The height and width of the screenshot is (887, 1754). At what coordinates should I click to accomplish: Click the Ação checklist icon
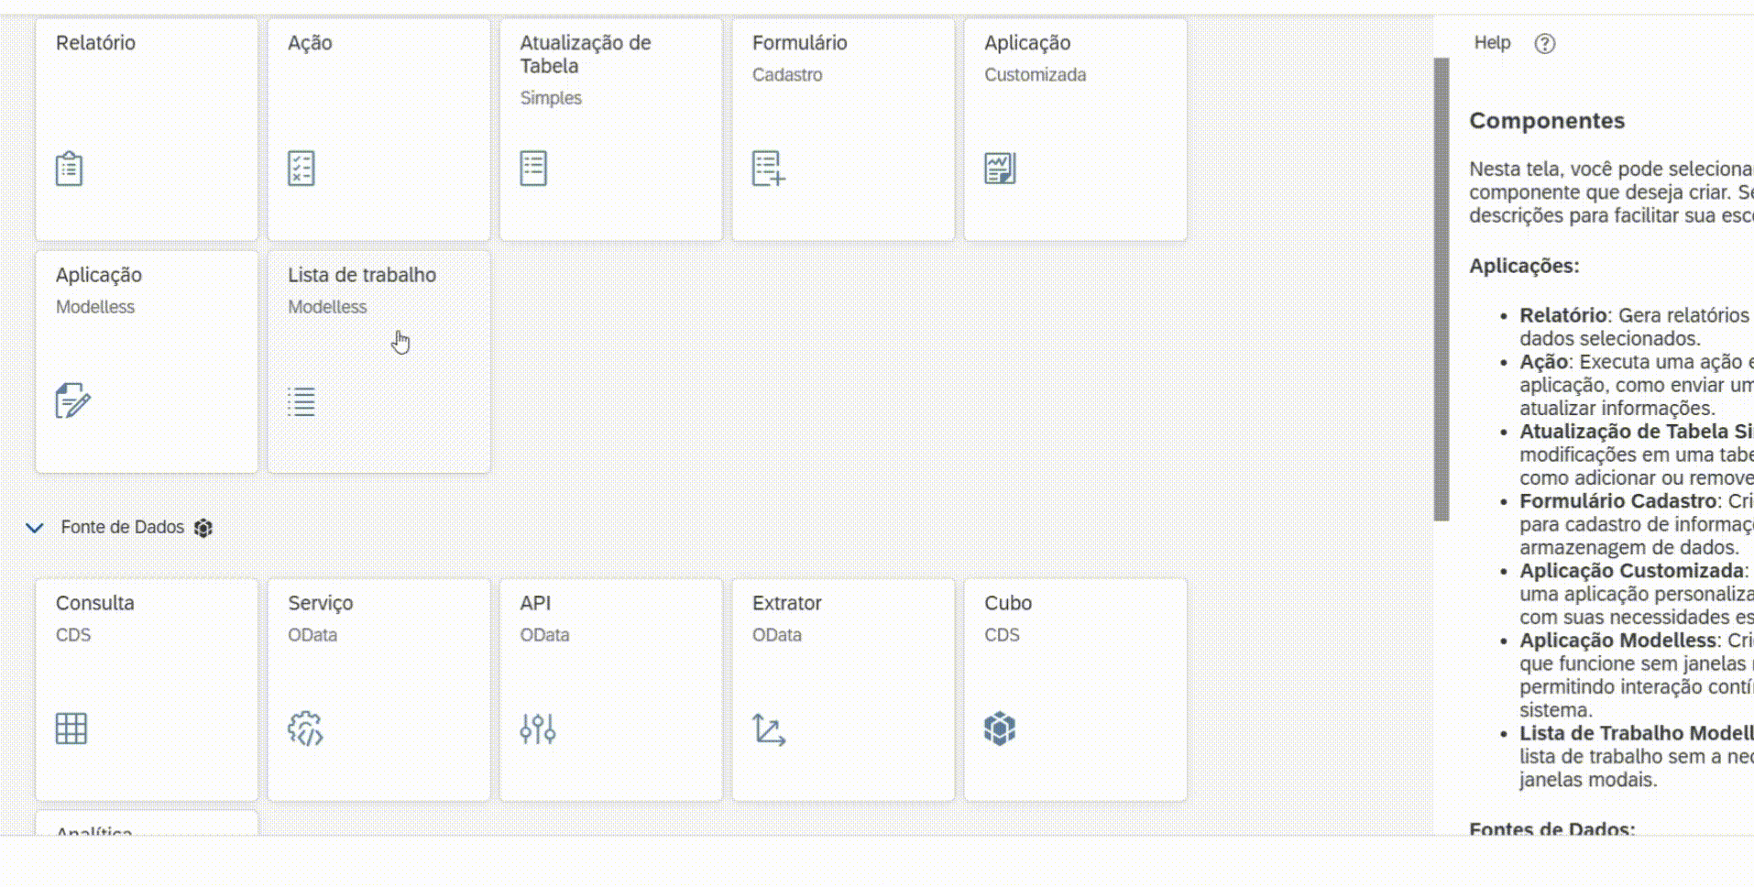click(x=301, y=169)
